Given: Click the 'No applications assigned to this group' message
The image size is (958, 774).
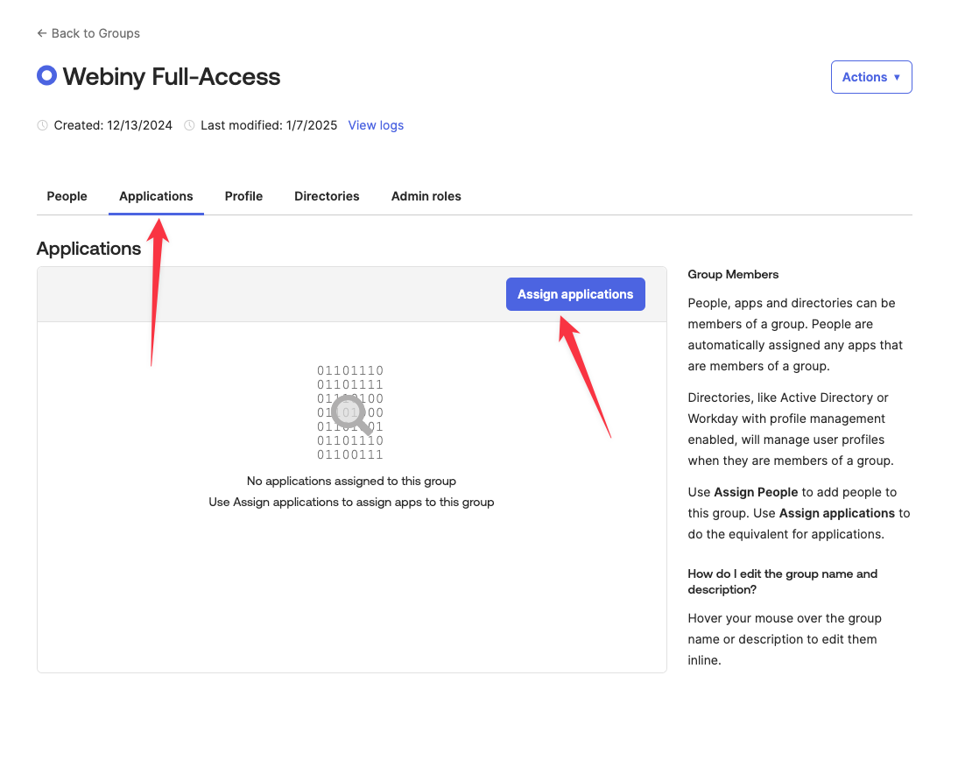Looking at the screenshot, I should coord(351,481).
